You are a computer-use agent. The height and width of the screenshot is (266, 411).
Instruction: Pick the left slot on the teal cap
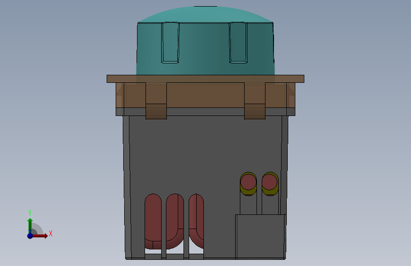(170, 43)
